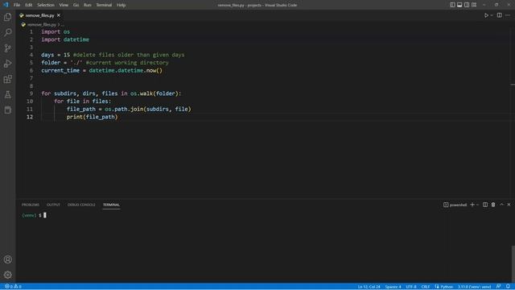Open the Run menu

pyautogui.click(x=88, y=5)
